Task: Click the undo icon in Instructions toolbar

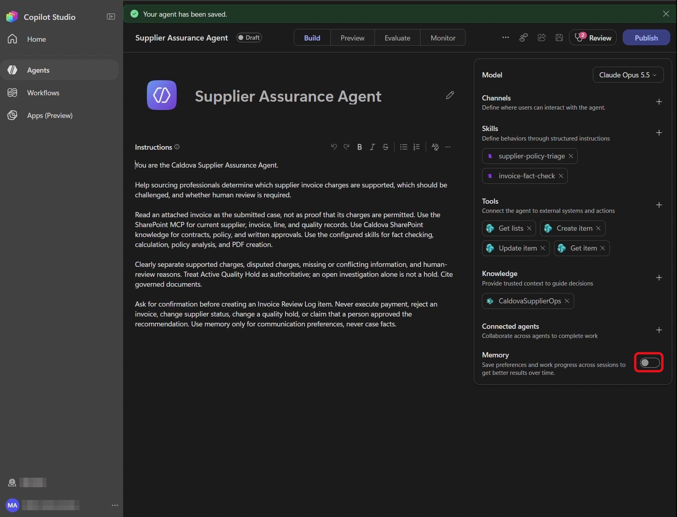Action: (x=334, y=147)
